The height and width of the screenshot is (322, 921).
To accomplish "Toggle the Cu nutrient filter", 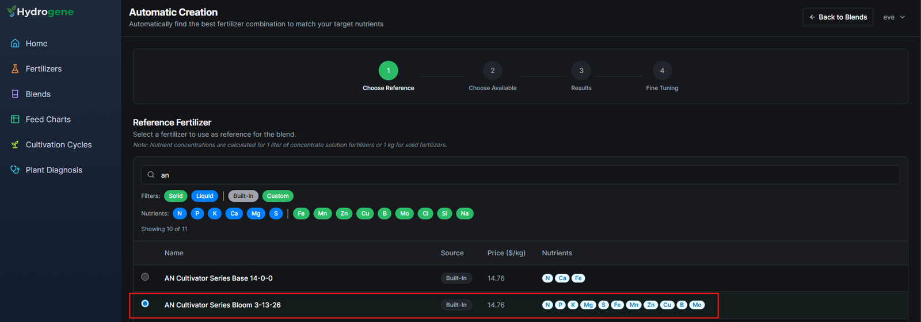I will point(366,213).
